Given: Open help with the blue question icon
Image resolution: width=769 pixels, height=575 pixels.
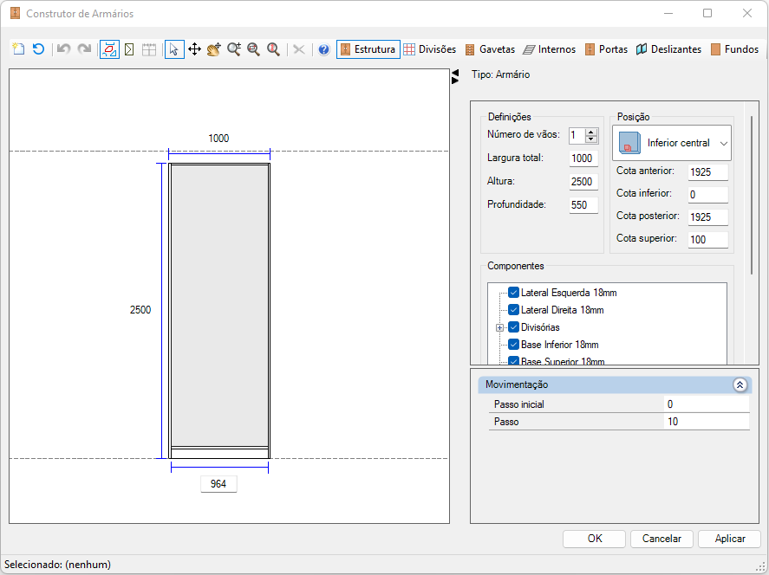Looking at the screenshot, I should pyautogui.click(x=323, y=49).
